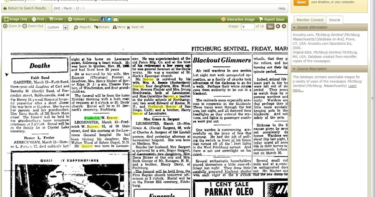Click the orange Save button

coord(301,2)
